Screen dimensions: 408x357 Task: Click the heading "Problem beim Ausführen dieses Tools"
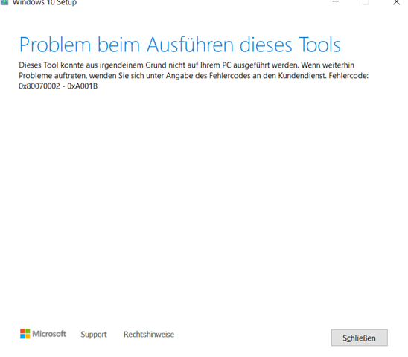point(179,45)
